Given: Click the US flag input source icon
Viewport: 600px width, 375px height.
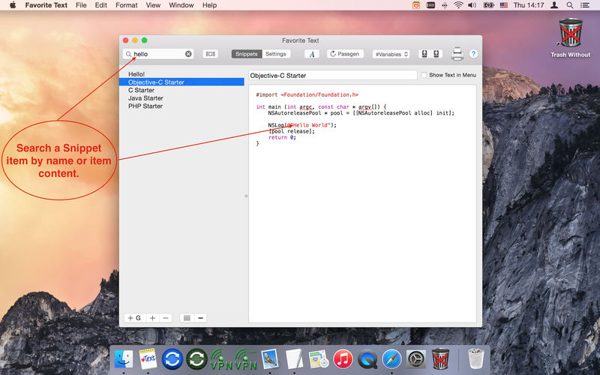Looking at the screenshot, I should [503, 5].
